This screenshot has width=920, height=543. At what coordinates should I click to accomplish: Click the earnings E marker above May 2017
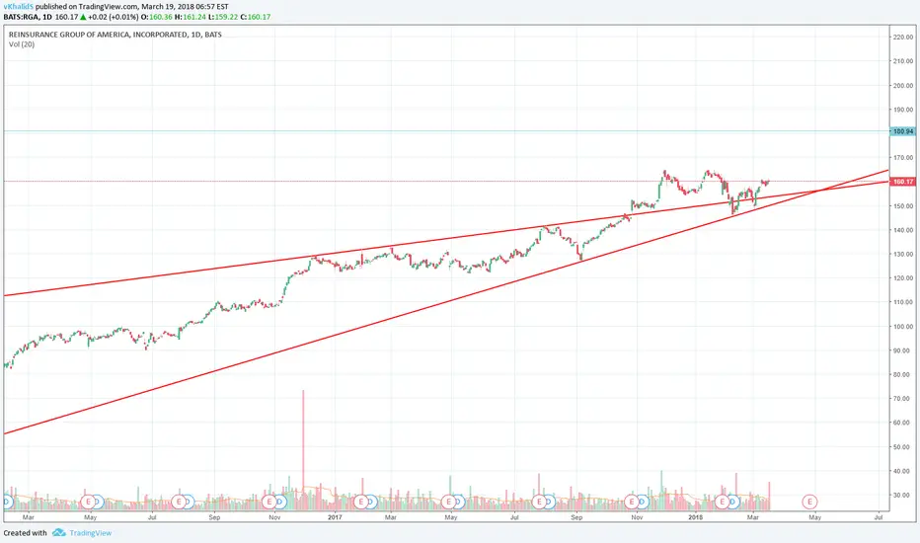tap(449, 502)
